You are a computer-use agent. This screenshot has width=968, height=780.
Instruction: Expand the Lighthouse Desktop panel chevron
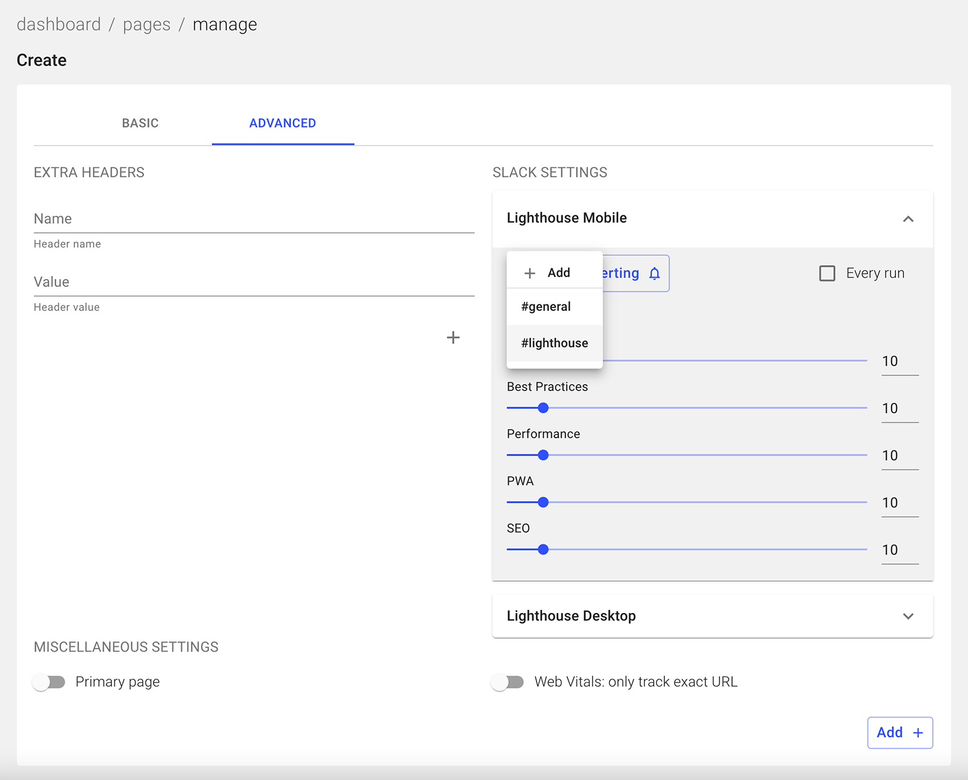(908, 616)
